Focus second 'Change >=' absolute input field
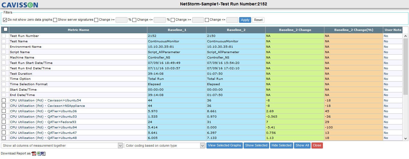Viewport: 409px width, 159px height. tap(198, 20)
